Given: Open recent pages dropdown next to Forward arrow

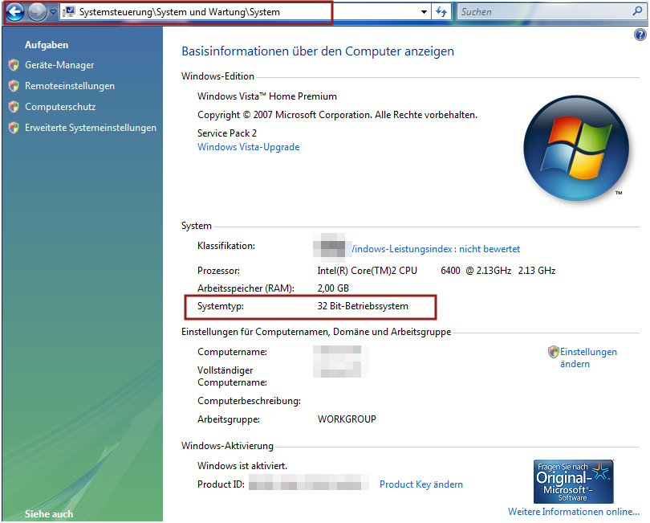Looking at the screenshot, I should coord(54,12).
